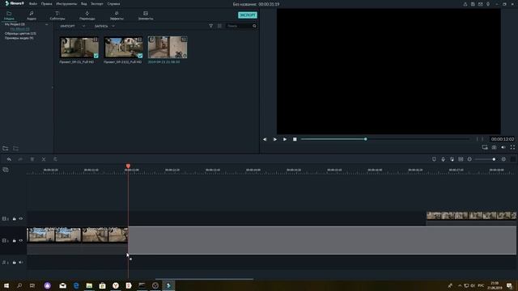Screen dimensions: 518x291
Task: Take a snapshot with camera icon
Action: (494, 147)
